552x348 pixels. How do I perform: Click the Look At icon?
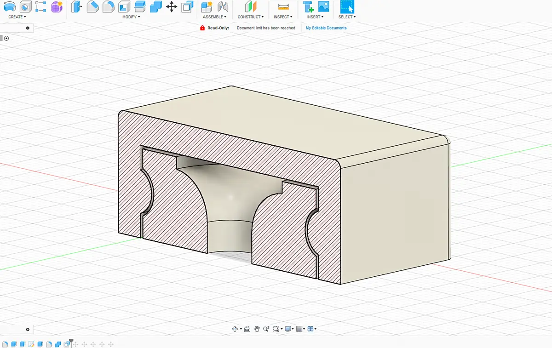(x=247, y=329)
